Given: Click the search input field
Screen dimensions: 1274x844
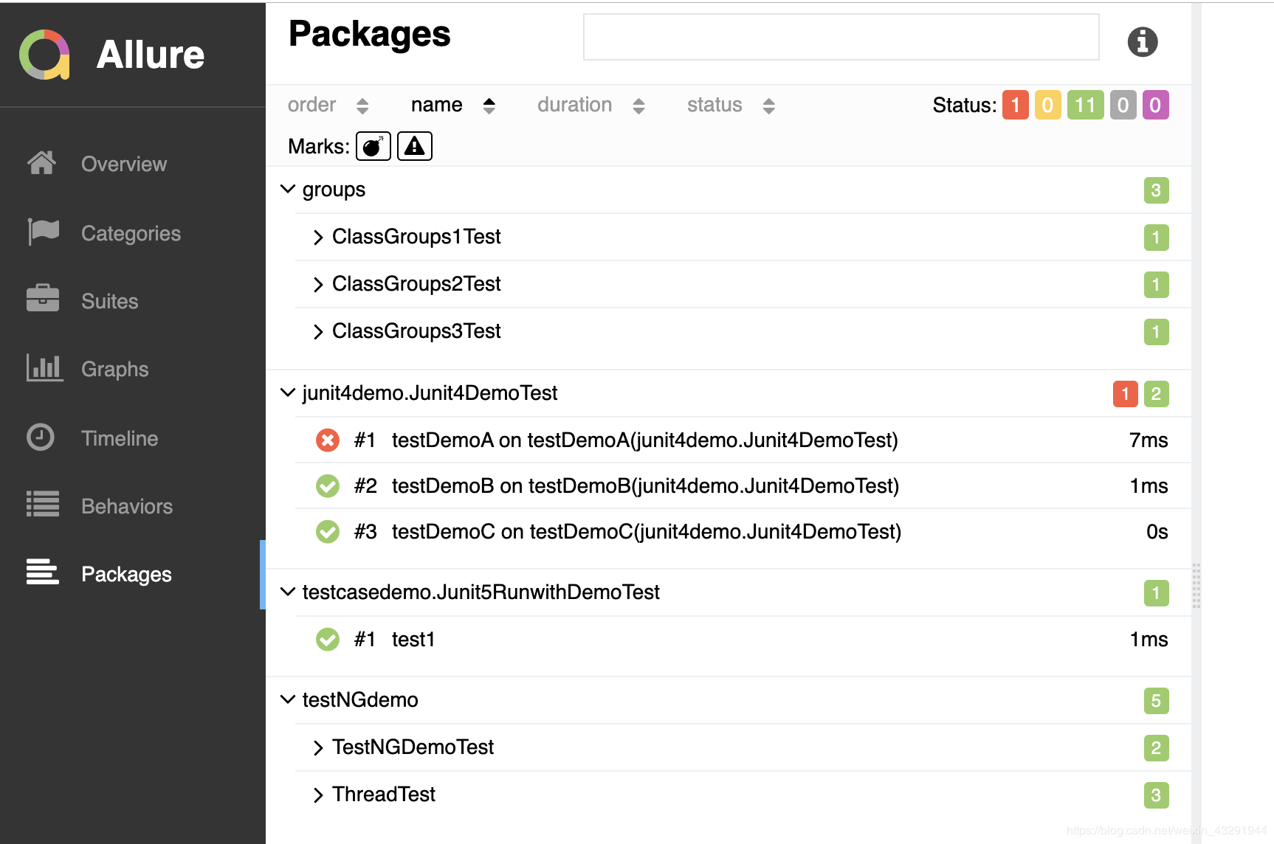Looking at the screenshot, I should pyautogui.click(x=841, y=37).
